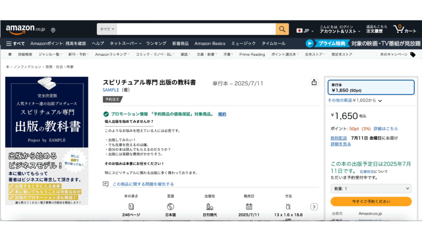This screenshot has height=237, width=422.
Task: Click この商品に関する問題を報告する link
Action: 143,184
